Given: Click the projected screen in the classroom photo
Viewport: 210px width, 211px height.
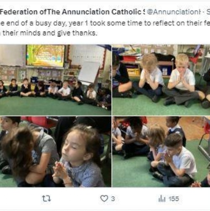Looking at the screenshot, I should tap(45, 55).
